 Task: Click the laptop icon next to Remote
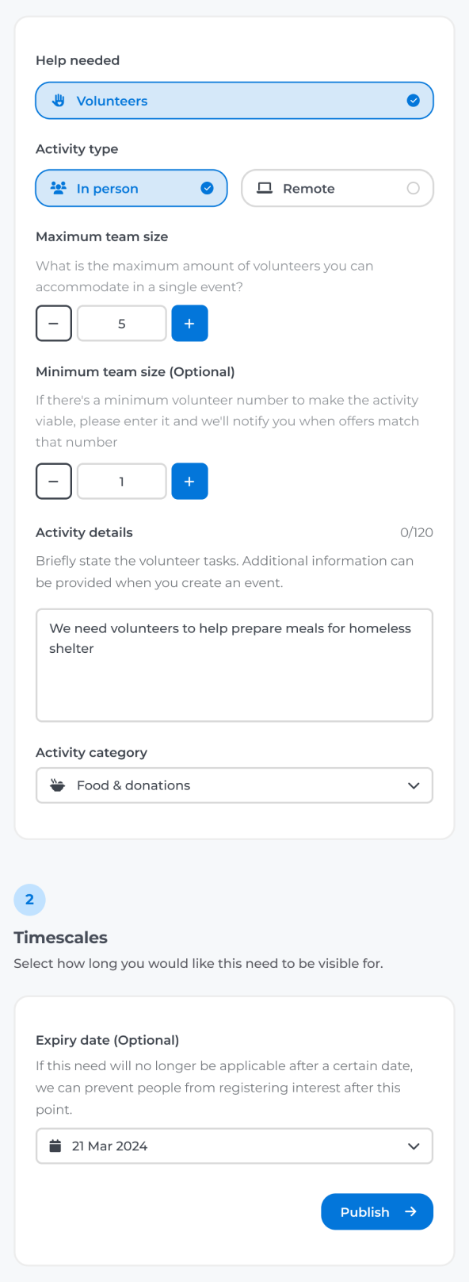click(x=265, y=188)
